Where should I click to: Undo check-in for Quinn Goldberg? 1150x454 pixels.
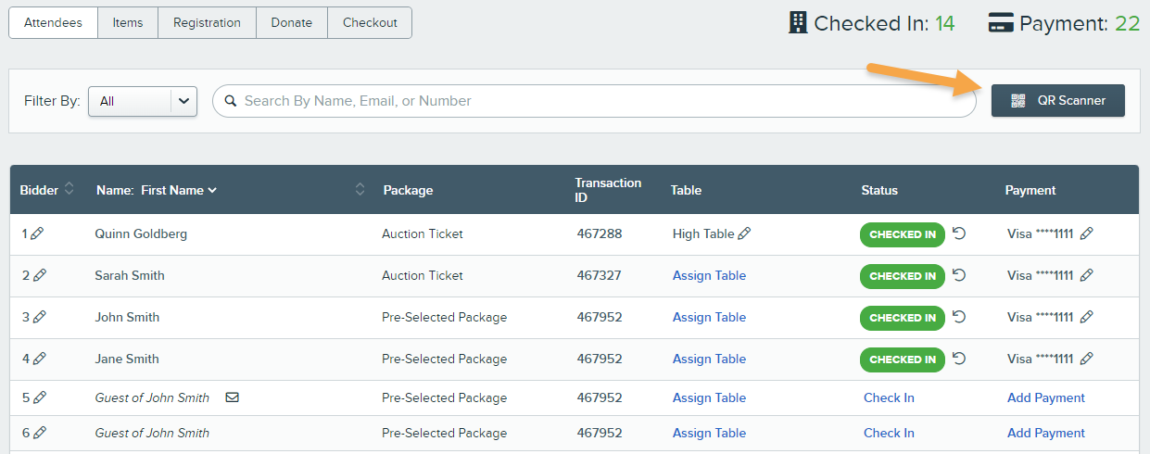[959, 233]
